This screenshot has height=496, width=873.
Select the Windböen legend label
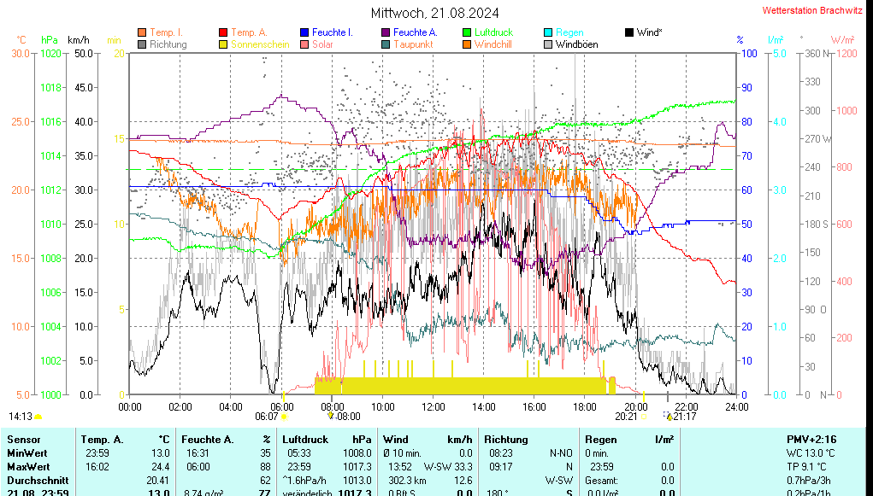(576, 44)
